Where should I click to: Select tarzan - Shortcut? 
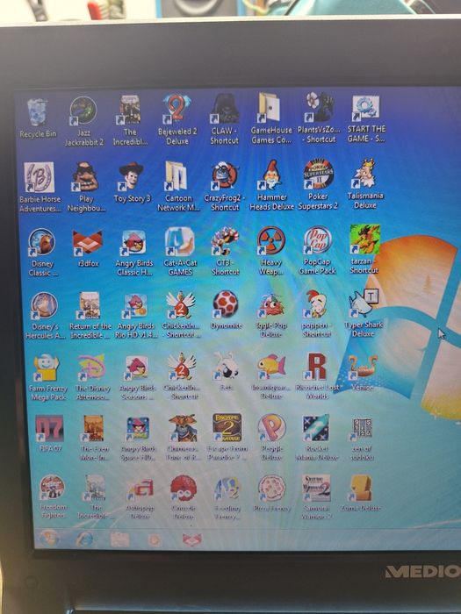tap(364, 239)
